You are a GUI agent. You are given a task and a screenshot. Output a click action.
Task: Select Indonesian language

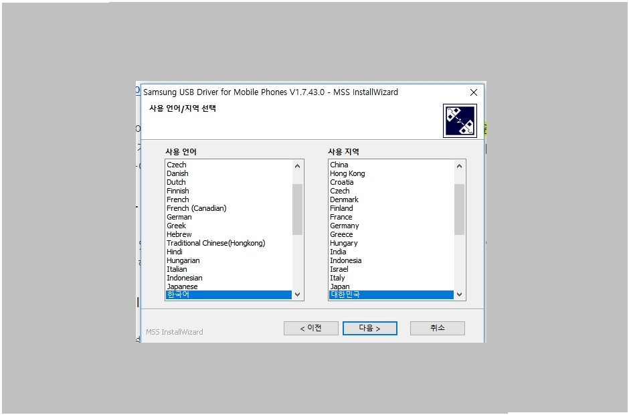pyautogui.click(x=229, y=278)
